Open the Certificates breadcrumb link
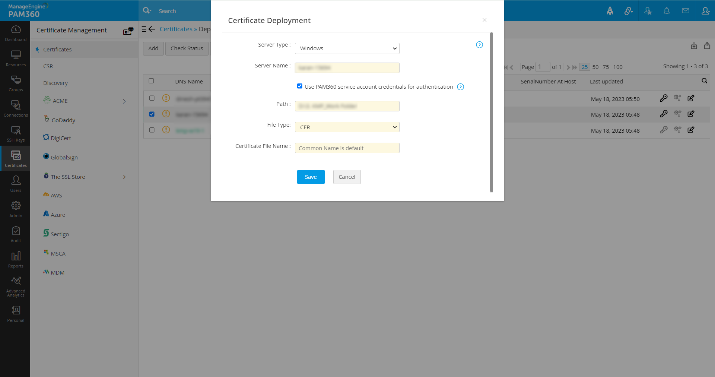 [176, 29]
